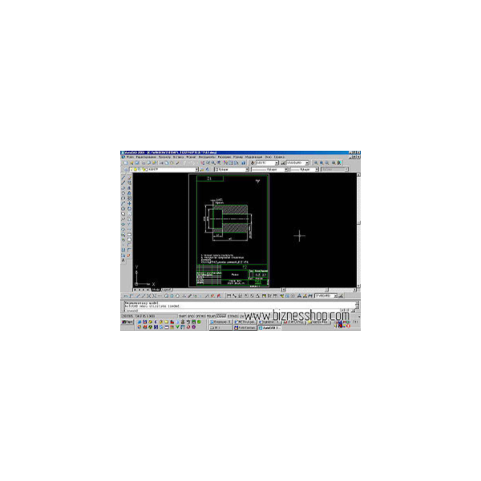Select the Construction Line tool
The height and width of the screenshot is (481, 481).
(123, 183)
